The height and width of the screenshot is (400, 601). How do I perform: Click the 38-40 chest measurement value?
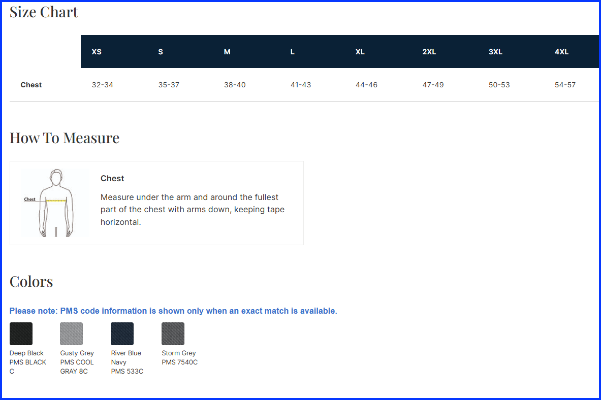pos(235,85)
